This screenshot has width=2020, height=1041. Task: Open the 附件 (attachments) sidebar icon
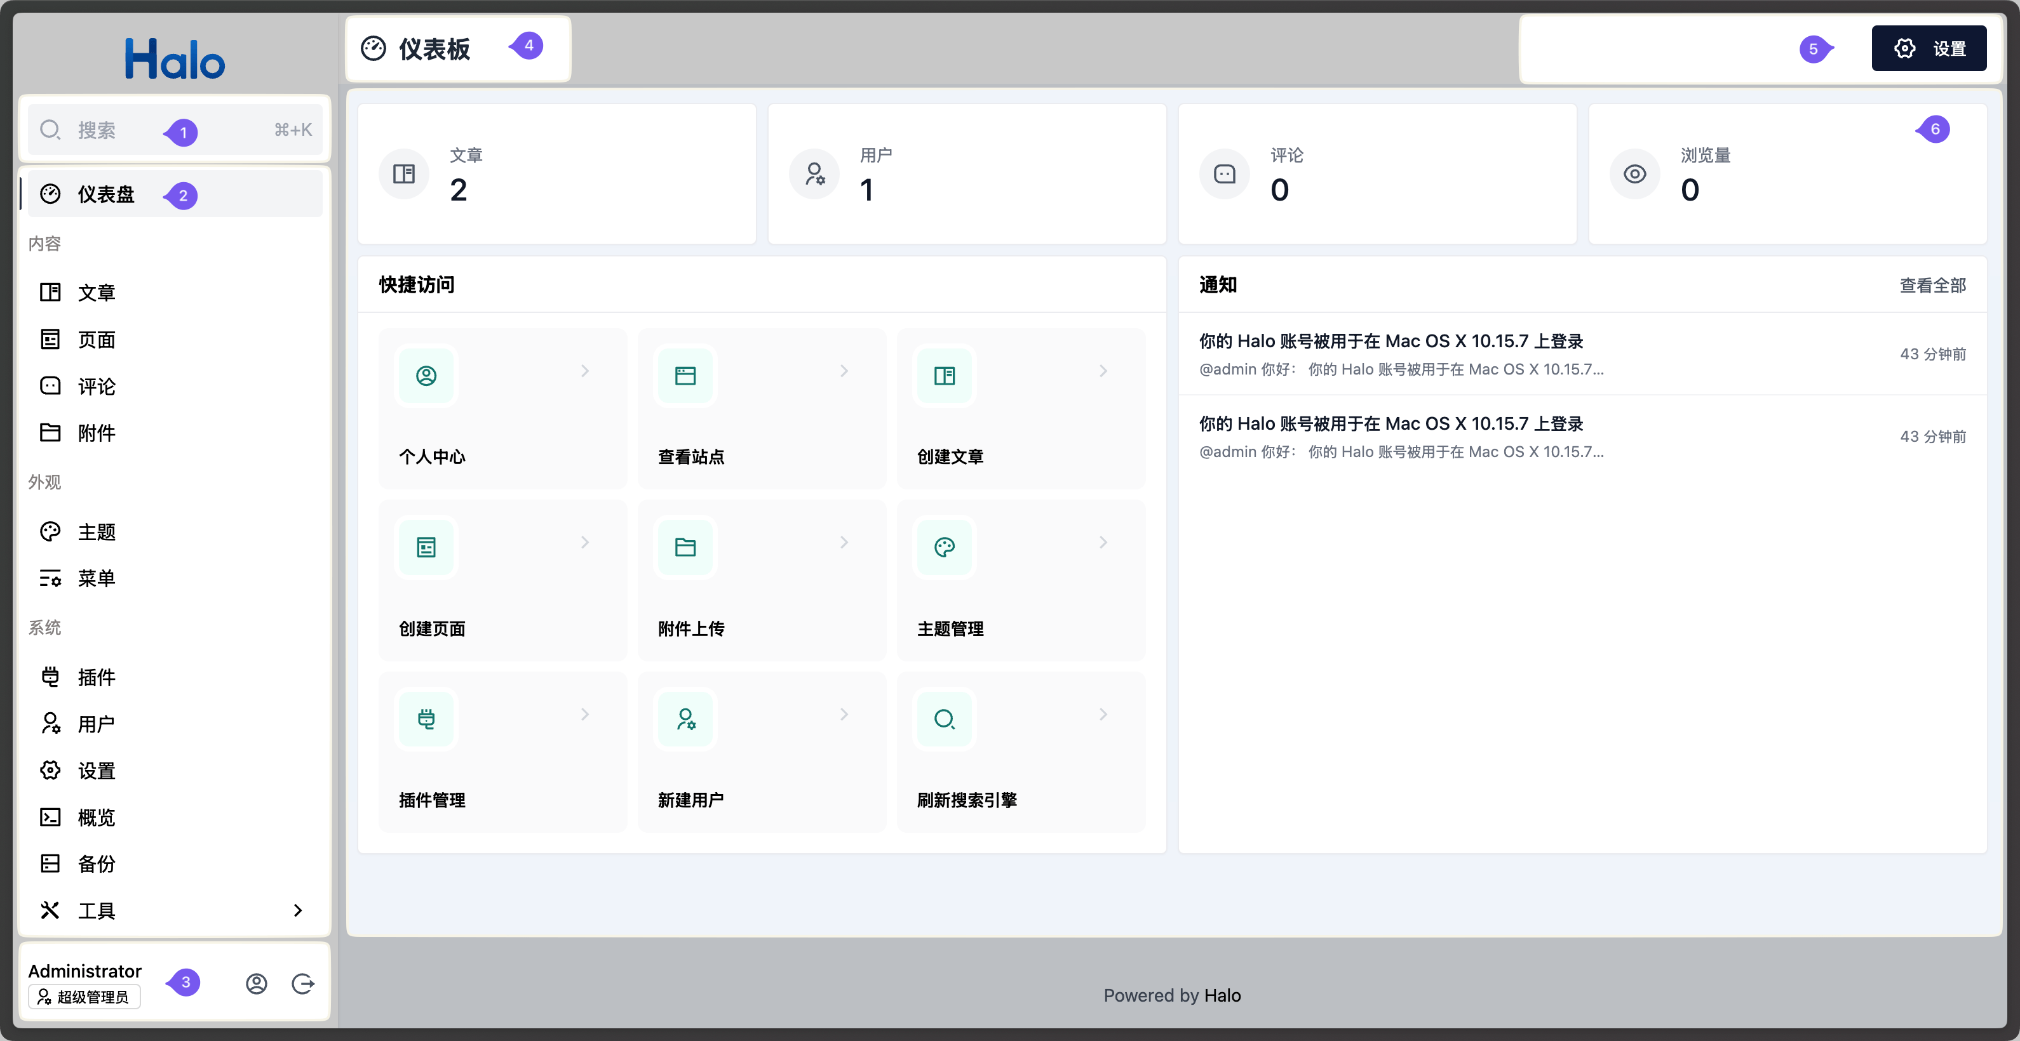click(50, 432)
